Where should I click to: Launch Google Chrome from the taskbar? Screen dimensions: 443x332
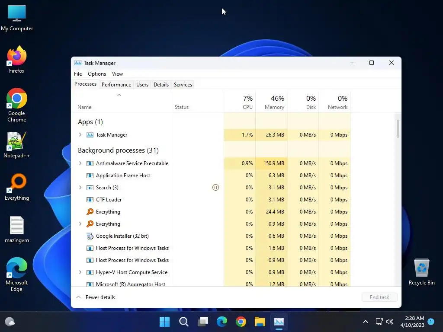click(x=241, y=322)
